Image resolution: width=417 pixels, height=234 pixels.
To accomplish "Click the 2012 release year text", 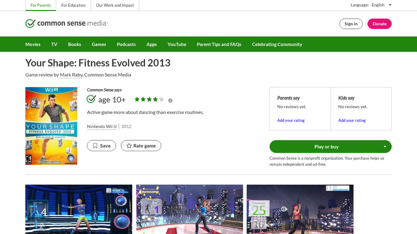I will pyautogui.click(x=126, y=126).
